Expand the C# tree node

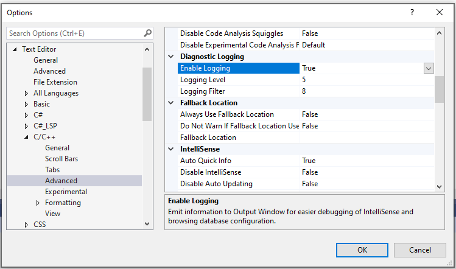(26, 115)
